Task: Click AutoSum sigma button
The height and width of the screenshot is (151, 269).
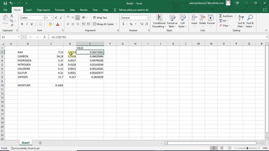Action: click(226, 16)
